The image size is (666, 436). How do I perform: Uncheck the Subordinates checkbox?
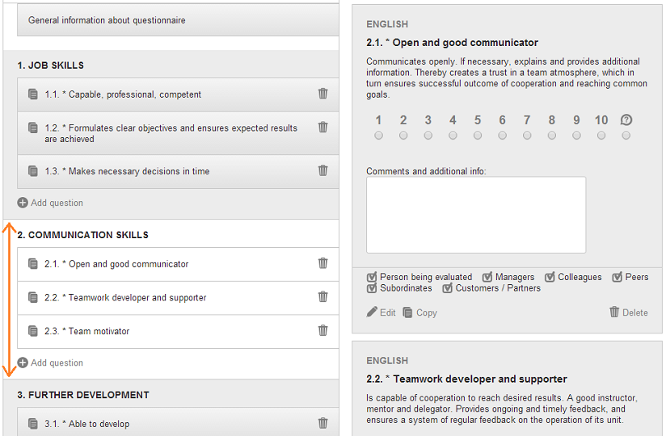click(372, 288)
